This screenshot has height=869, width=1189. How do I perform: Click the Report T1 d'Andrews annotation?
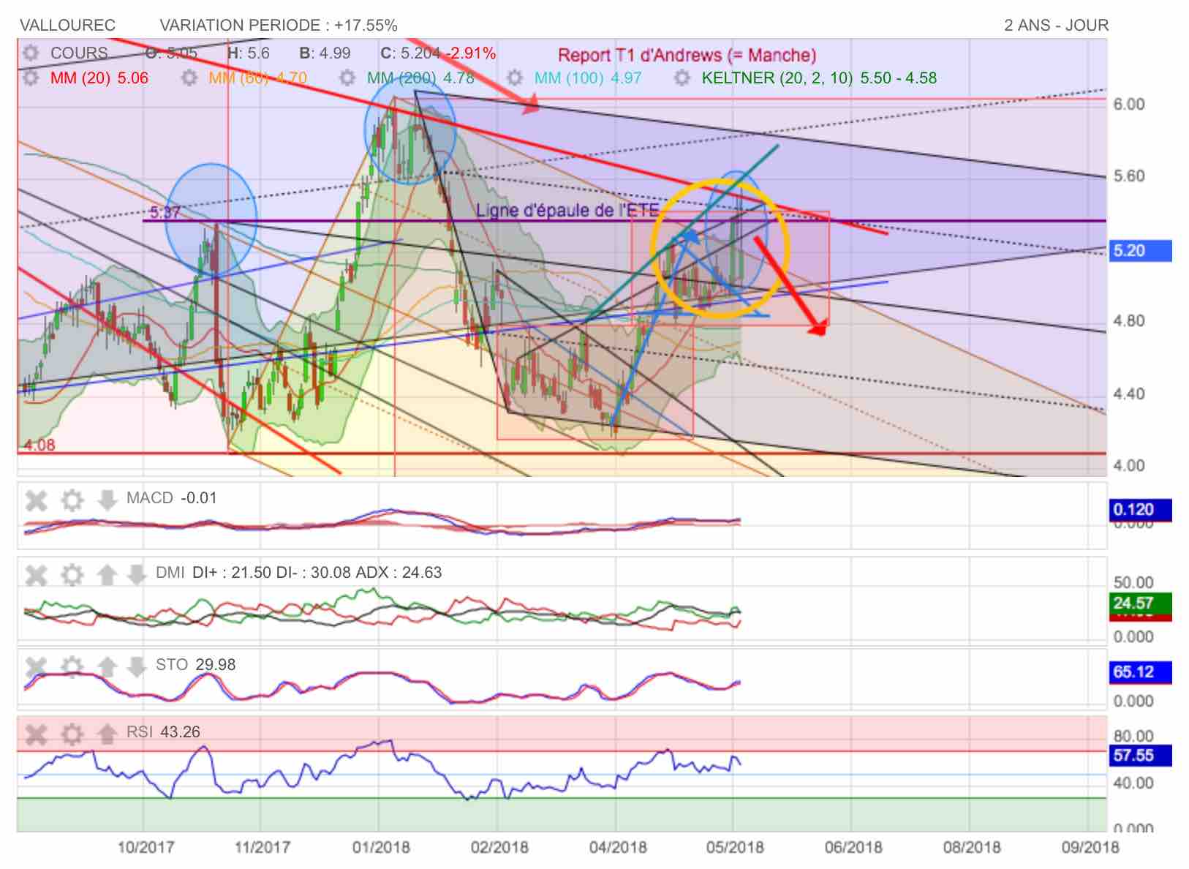pyautogui.click(x=687, y=56)
